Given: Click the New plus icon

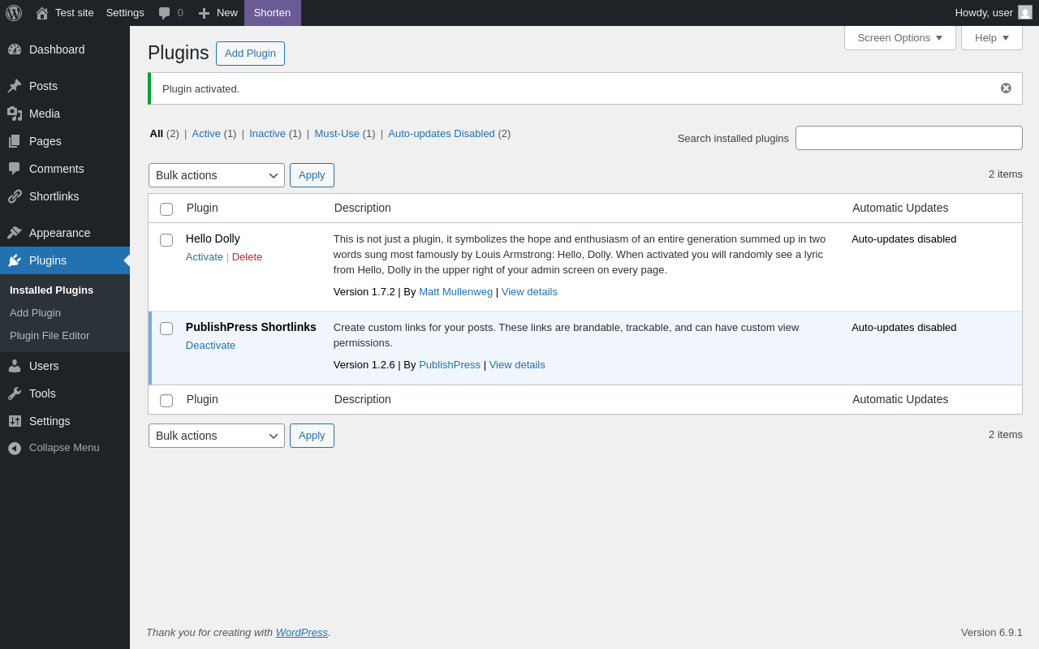Looking at the screenshot, I should tap(205, 13).
